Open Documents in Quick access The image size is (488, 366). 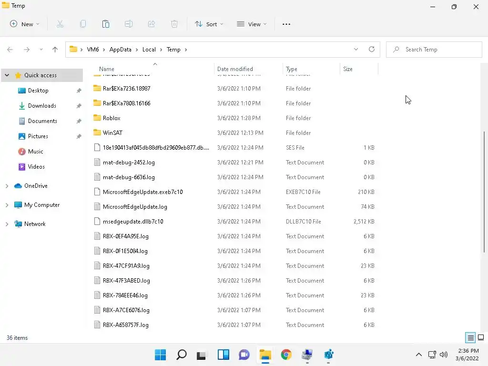[x=42, y=121]
